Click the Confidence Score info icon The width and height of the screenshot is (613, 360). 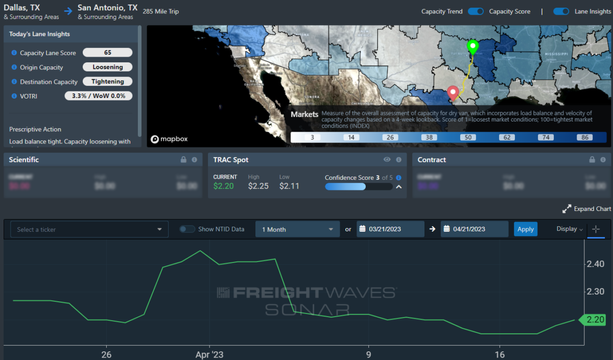(x=398, y=178)
